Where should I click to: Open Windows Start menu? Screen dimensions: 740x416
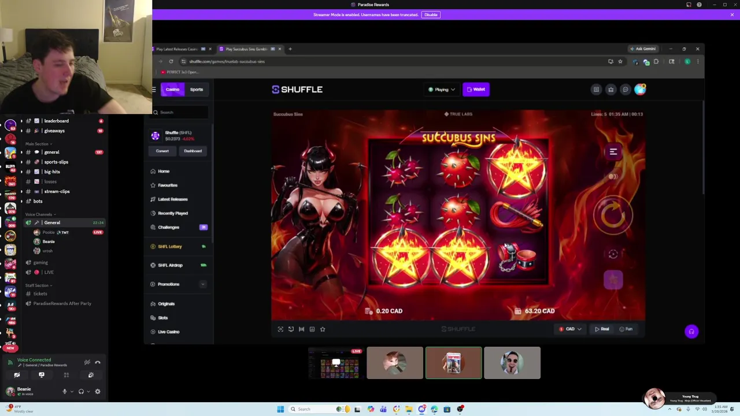click(280, 409)
